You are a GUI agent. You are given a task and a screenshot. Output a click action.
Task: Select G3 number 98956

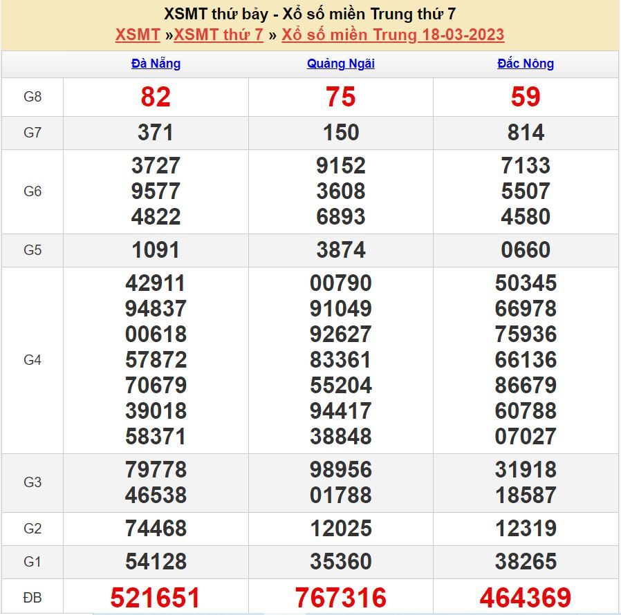[341, 470]
